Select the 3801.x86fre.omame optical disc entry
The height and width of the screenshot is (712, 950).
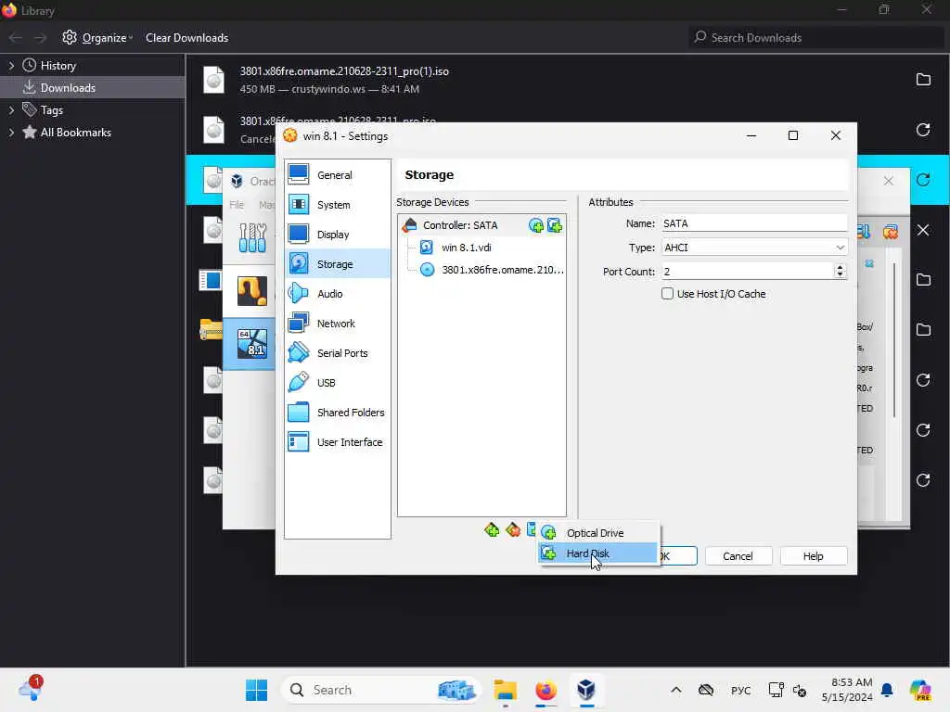click(492, 270)
